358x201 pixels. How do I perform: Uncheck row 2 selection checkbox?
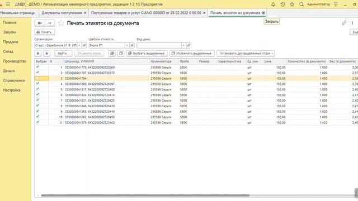[37, 73]
